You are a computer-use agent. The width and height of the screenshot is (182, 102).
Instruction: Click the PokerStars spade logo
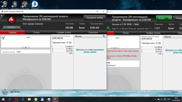coord(12,20)
